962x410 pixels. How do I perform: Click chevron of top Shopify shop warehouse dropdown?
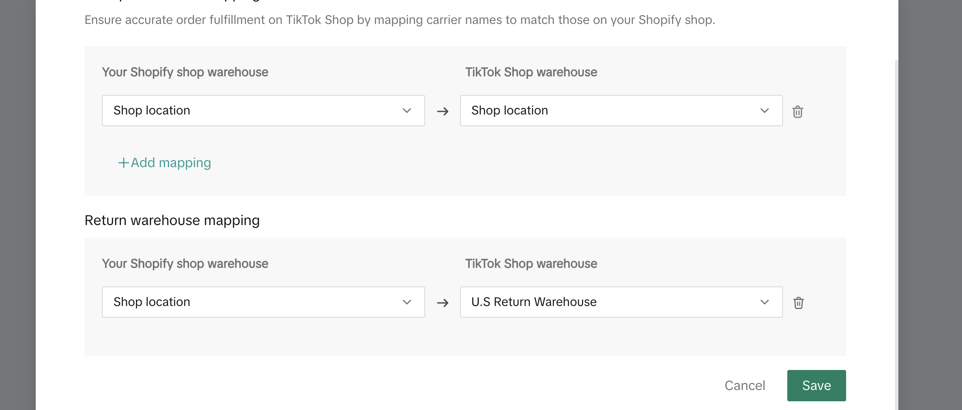click(407, 111)
